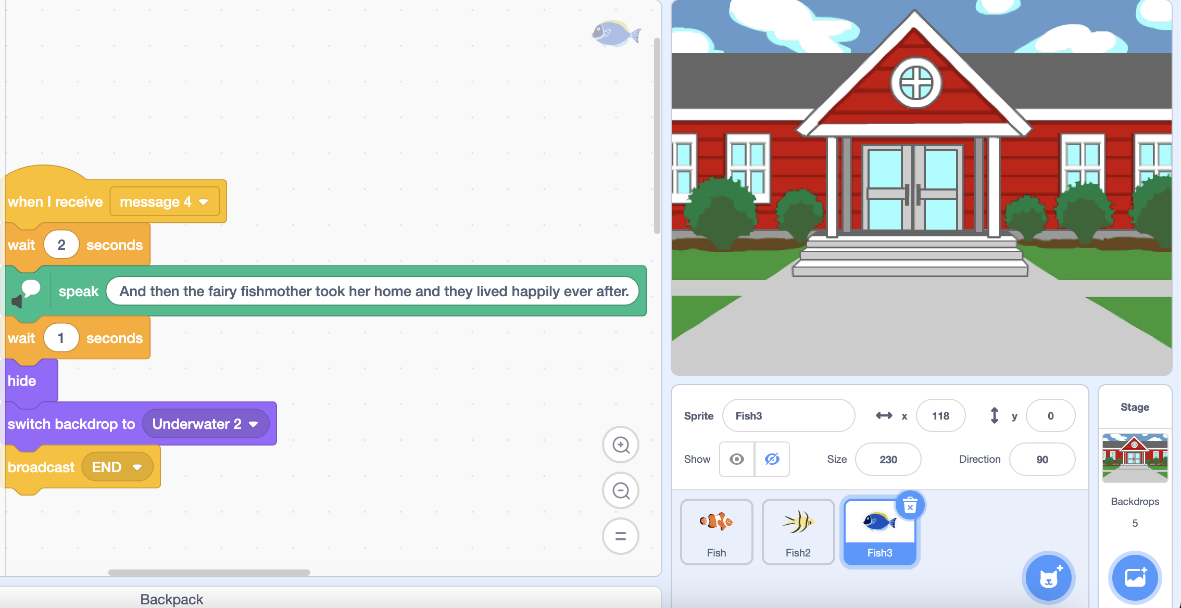Image resolution: width=1181 pixels, height=608 pixels.
Task: Hide Fish3 using the crossed-eye toggle
Action: [x=772, y=459]
